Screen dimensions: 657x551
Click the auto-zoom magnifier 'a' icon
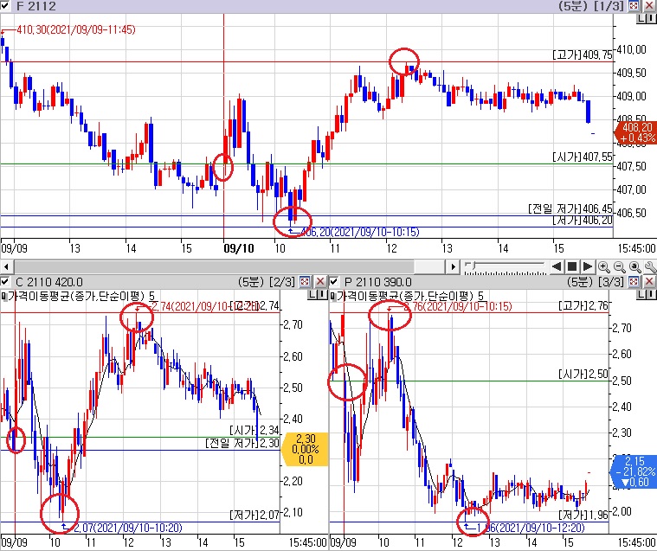tap(634, 266)
